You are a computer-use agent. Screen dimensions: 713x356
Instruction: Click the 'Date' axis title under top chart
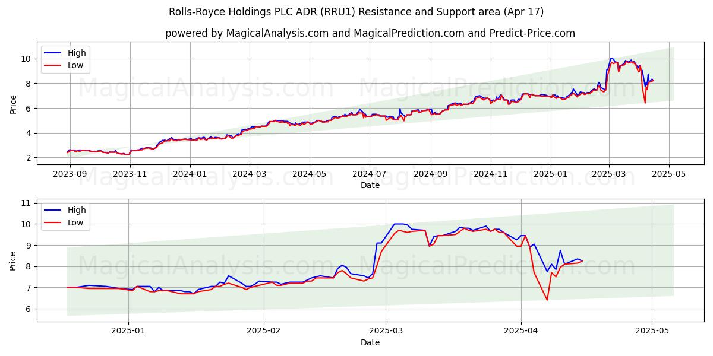point(370,186)
